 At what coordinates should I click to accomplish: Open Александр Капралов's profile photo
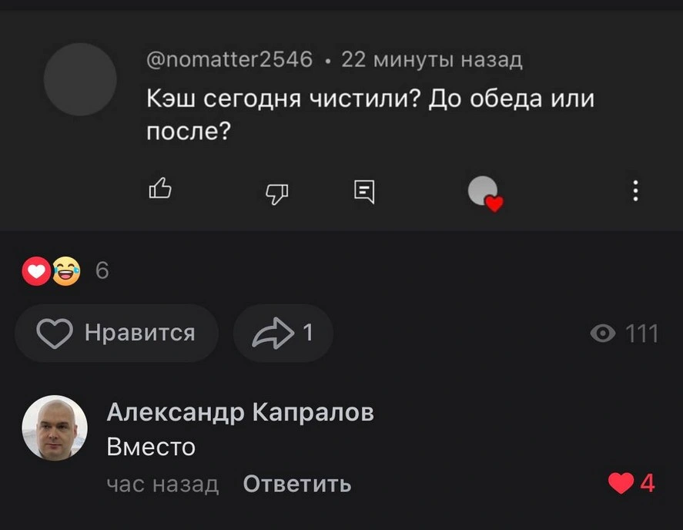54,428
